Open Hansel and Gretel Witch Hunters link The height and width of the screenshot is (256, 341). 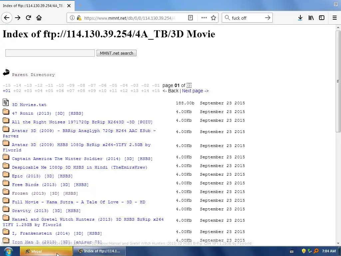point(83,222)
